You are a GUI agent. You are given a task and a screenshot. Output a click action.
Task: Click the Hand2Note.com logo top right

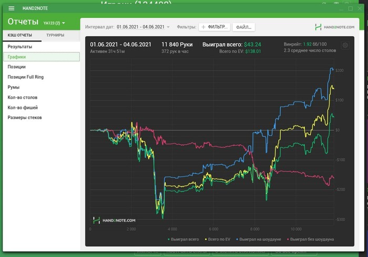(334, 27)
